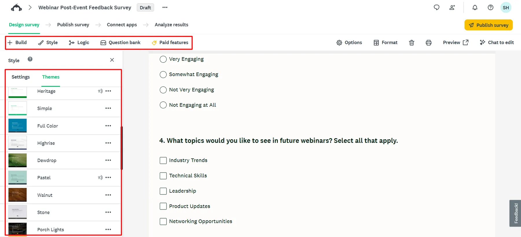Open Paid features
521x237 pixels.
tap(170, 42)
